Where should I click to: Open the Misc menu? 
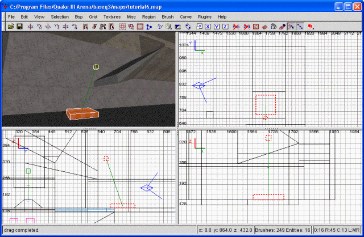coord(131,17)
